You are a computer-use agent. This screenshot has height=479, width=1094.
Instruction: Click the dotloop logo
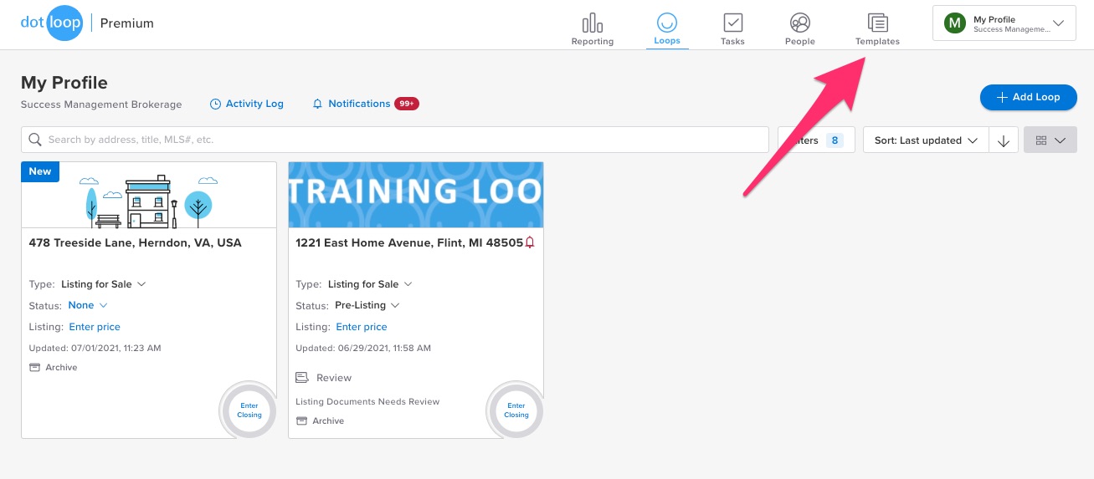pyautogui.click(x=51, y=23)
